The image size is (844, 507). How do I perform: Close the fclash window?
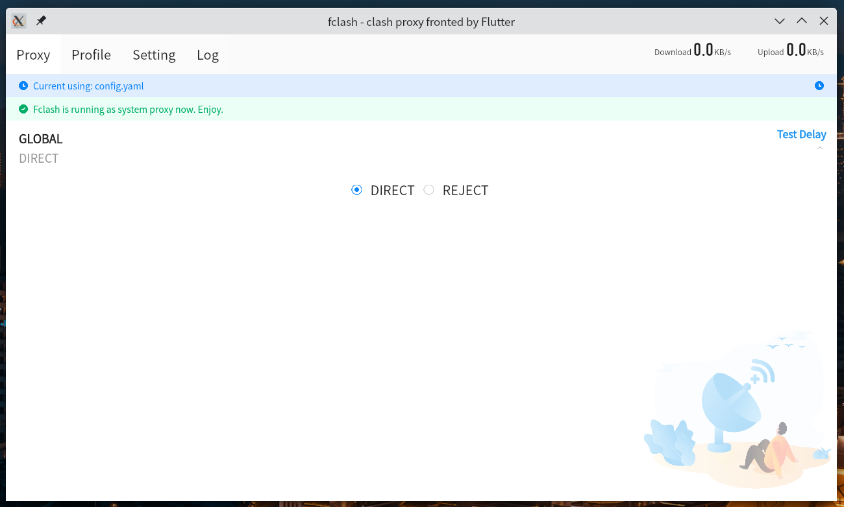click(824, 21)
